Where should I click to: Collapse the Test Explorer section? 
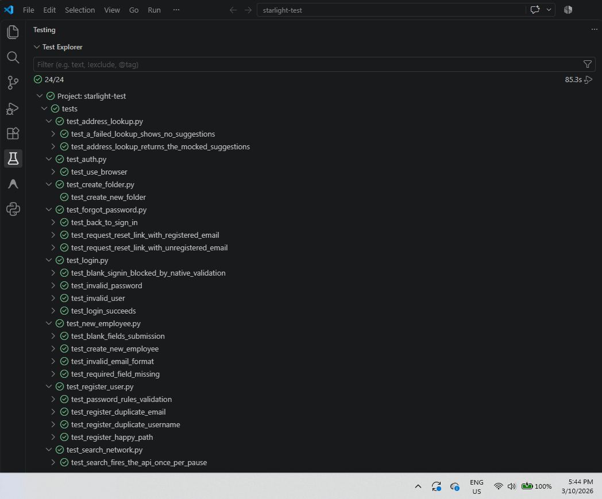(x=37, y=47)
